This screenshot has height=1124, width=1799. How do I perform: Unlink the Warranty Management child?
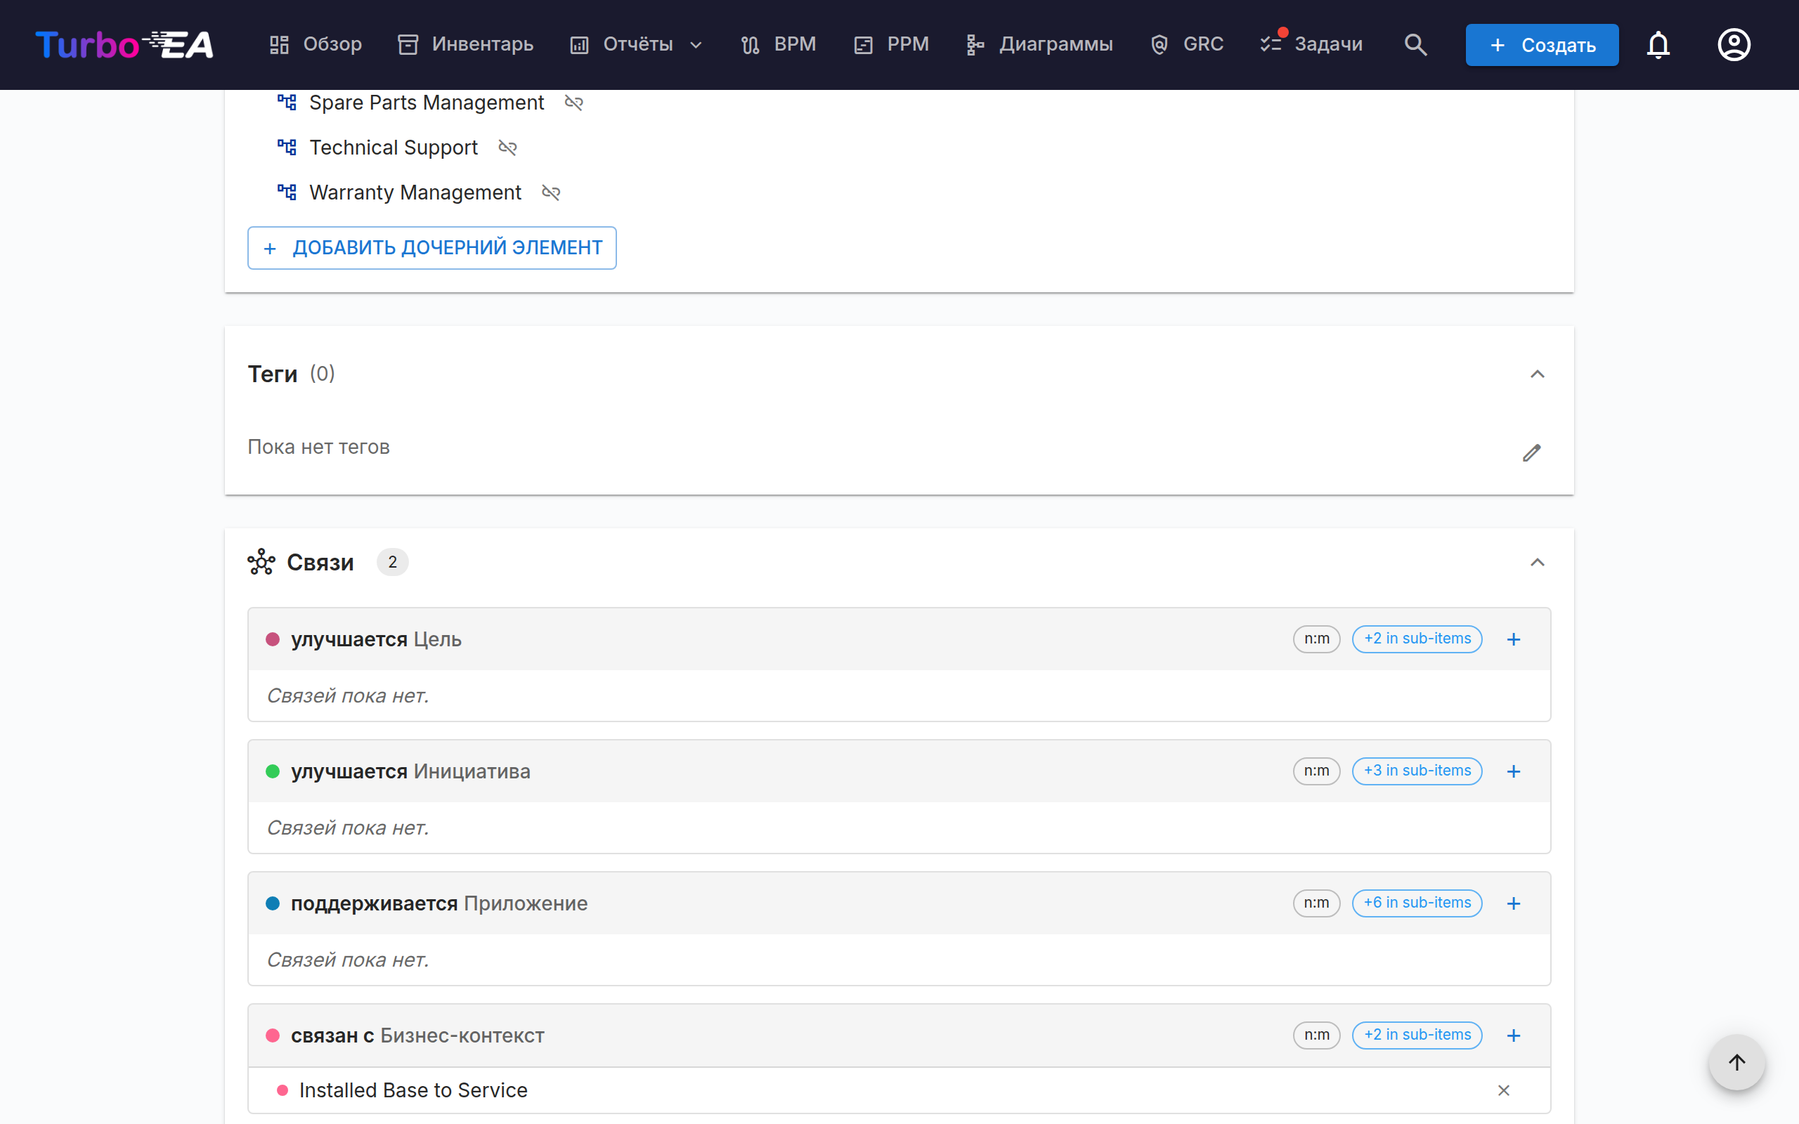coord(551,192)
